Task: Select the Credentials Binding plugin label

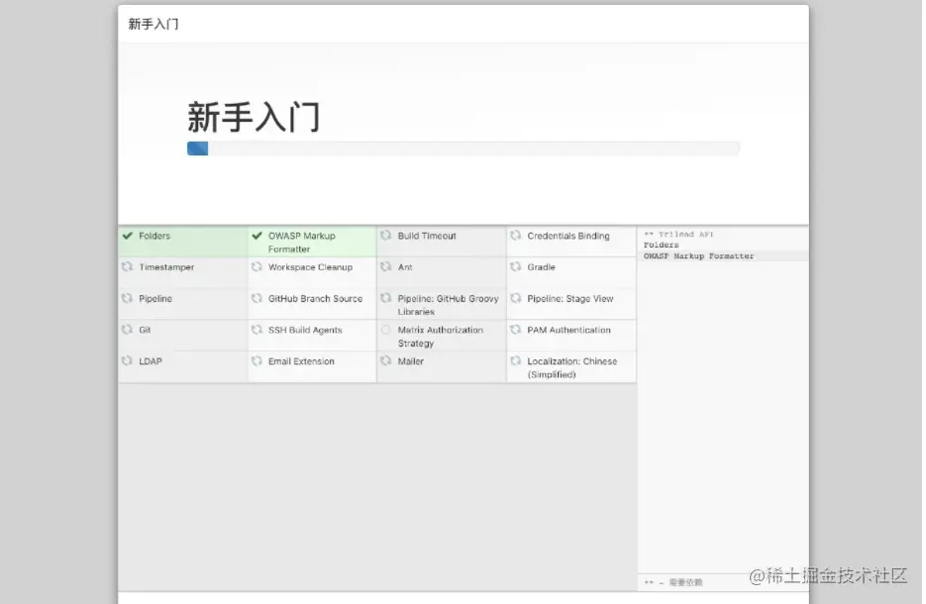Action: pos(568,236)
